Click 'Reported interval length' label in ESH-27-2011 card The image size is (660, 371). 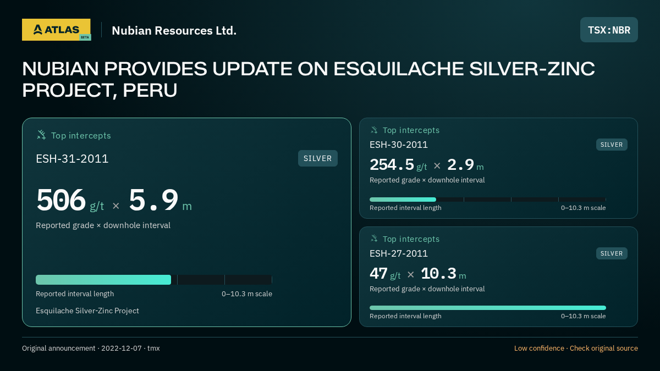pos(405,316)
